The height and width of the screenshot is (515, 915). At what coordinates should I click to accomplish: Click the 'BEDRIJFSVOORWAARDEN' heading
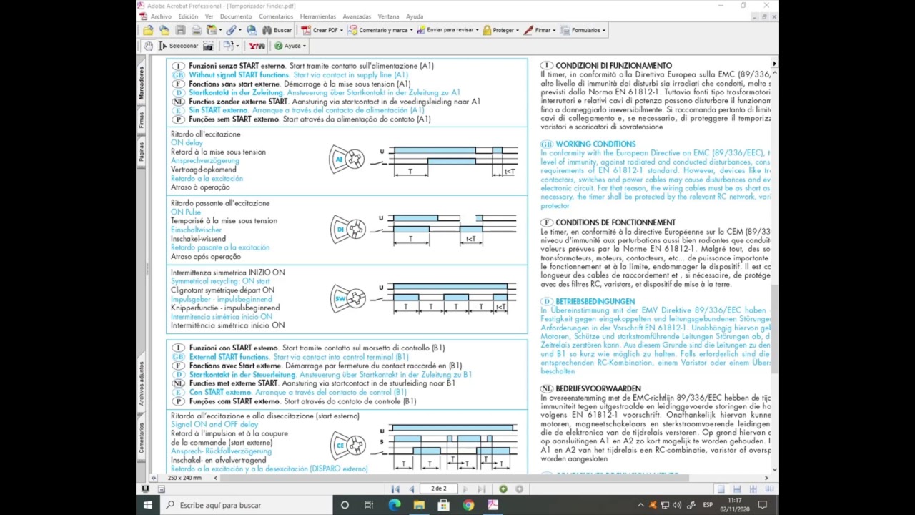pyautogui.click(x=598, y=388)
